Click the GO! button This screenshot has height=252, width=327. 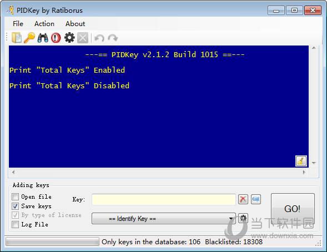point(293,209)
